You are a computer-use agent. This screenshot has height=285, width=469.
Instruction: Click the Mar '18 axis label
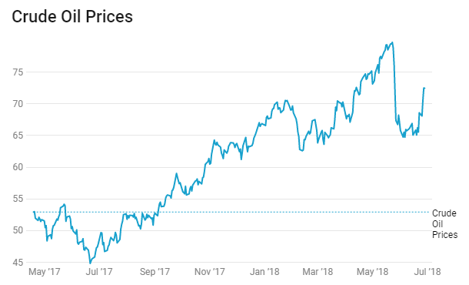[318, 271]
